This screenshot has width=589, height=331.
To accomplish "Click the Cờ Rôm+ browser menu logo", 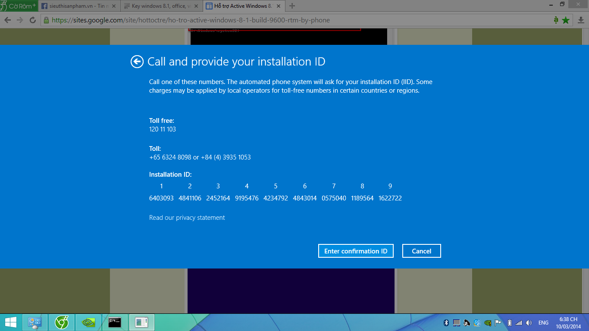I will tap(18, 6).
